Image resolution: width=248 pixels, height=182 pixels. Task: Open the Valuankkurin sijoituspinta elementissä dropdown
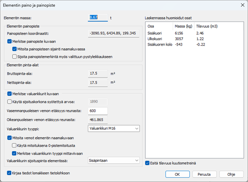pos(114,160)
